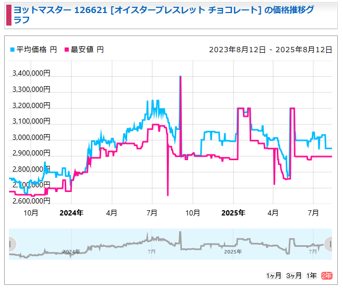The image size is (343, 288).
Task: Click the navigator mini chart near 2024年
Action: pos(71,251)
